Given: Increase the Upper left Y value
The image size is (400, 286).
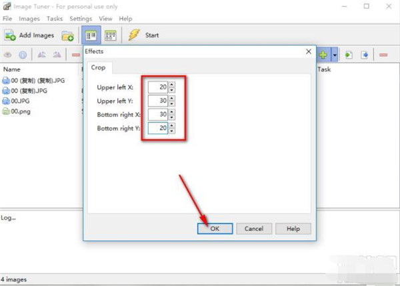Looking at the screenshot, I should (x=171, y=98).
